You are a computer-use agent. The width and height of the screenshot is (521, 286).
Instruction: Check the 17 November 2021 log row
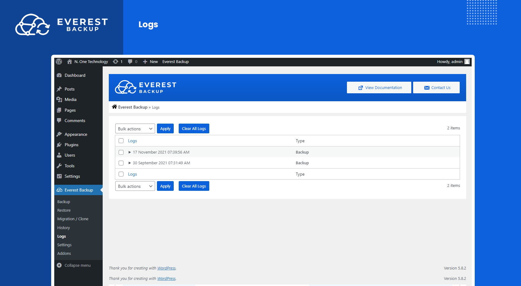tap(121, 152)
